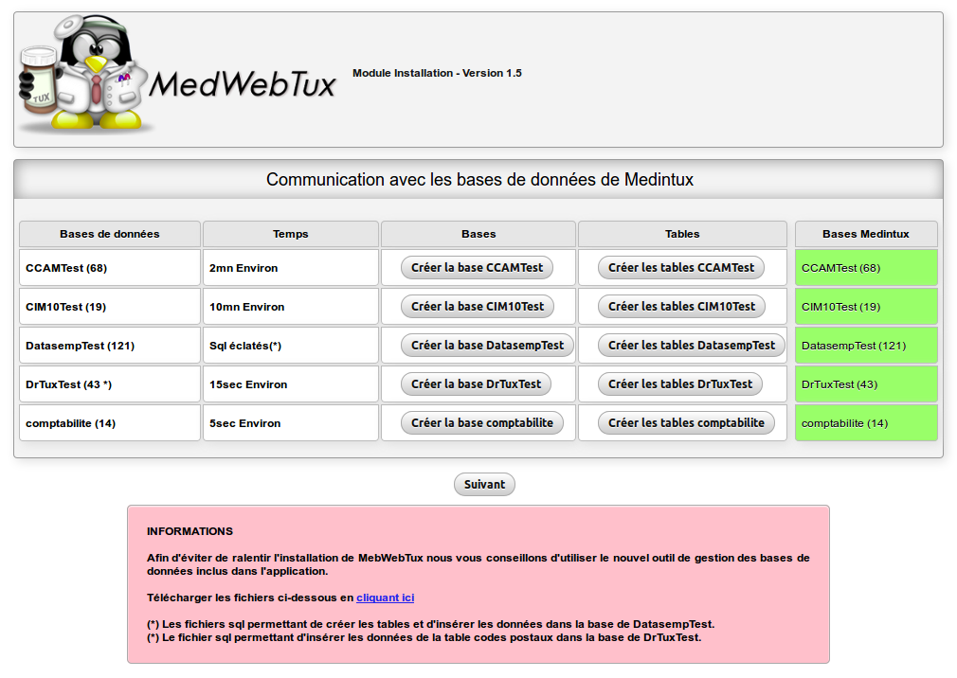Select the green DatasempTest (121) status cell

(x=865, y=346)
